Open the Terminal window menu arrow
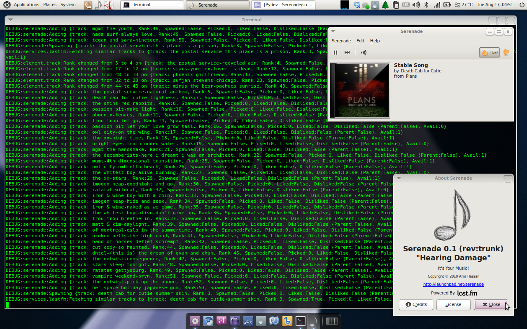Viewport: 527px width, 329px height. (10, 20)
